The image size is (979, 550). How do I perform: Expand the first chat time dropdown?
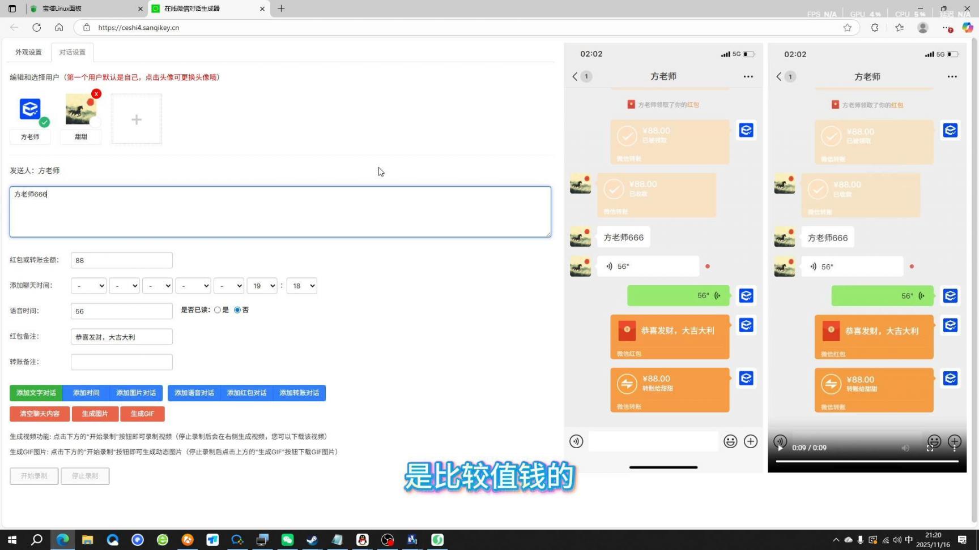pos(88,286)
